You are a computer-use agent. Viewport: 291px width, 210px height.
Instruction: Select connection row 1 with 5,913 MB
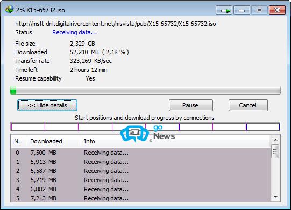[140, 162]
